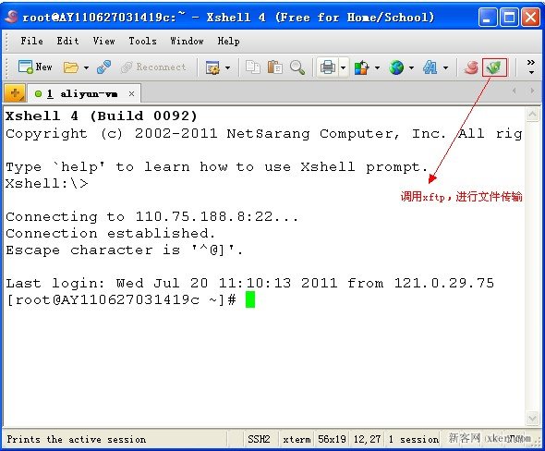Image resolution: width=545 pixels, height=451 pixels.
Task: Click 'Last login' terminal line
Action: pyautogui.click(x=250, y=283)
